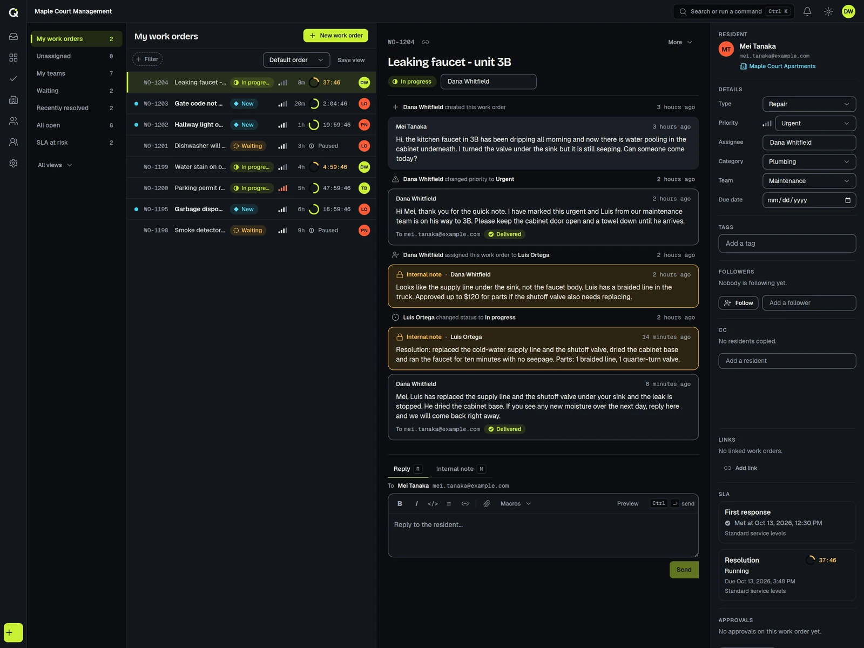Switch to the Reply tab
The height and width of the screenshot is (648, 864).
408,469
